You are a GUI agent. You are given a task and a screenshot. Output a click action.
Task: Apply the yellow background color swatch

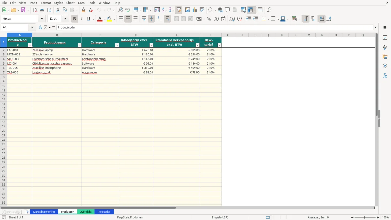coord(109,19)
